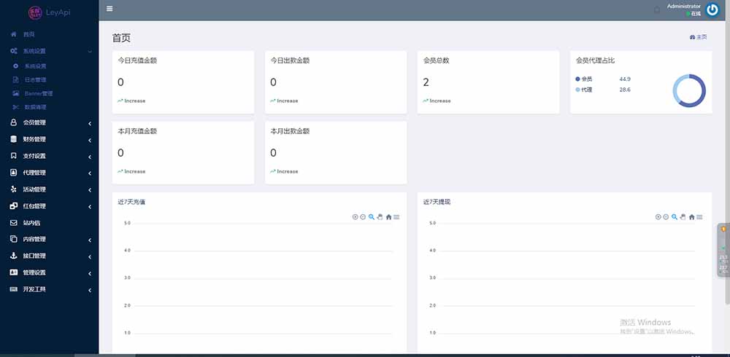Click the hamburger sidebar toggle icon
Image resolution: width=730 pixels, height=357 pixels.
point(109,9)
